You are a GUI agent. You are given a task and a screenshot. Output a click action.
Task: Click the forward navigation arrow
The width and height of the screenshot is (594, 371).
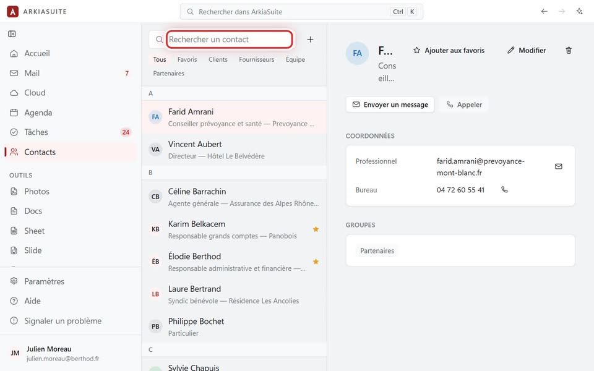(x=562, y=11)
